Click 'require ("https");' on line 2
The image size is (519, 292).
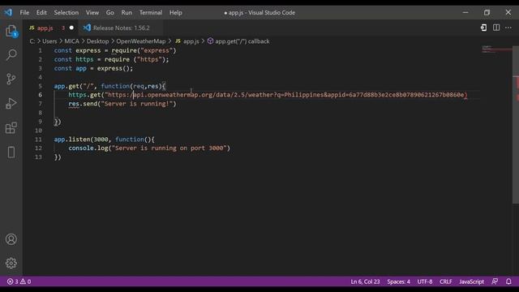(137, 59)
